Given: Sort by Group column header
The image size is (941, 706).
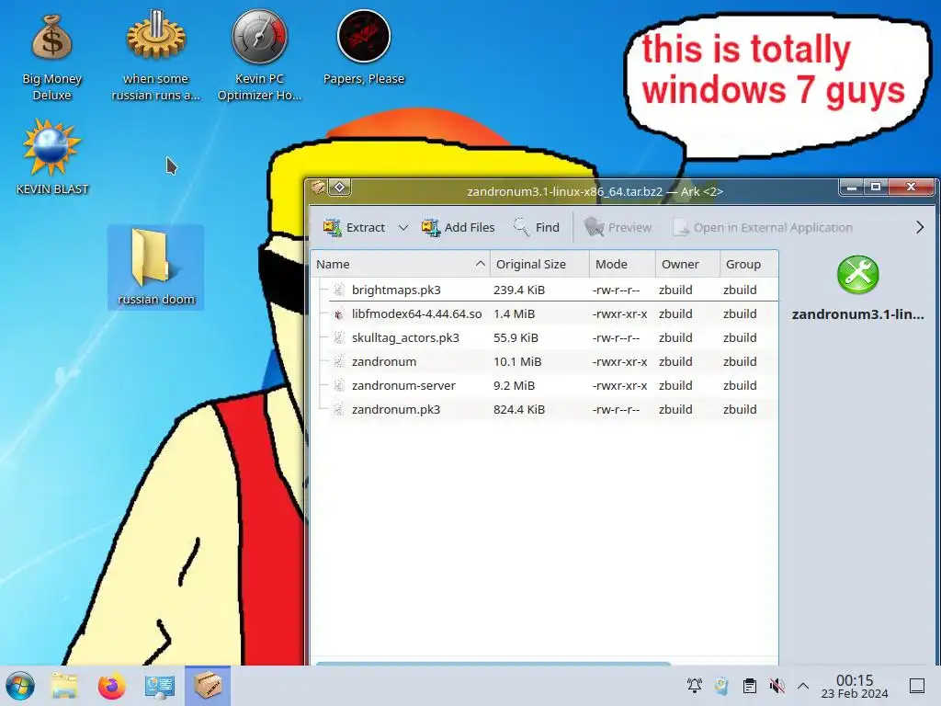Looking at the screenshot, I should 749,264.
